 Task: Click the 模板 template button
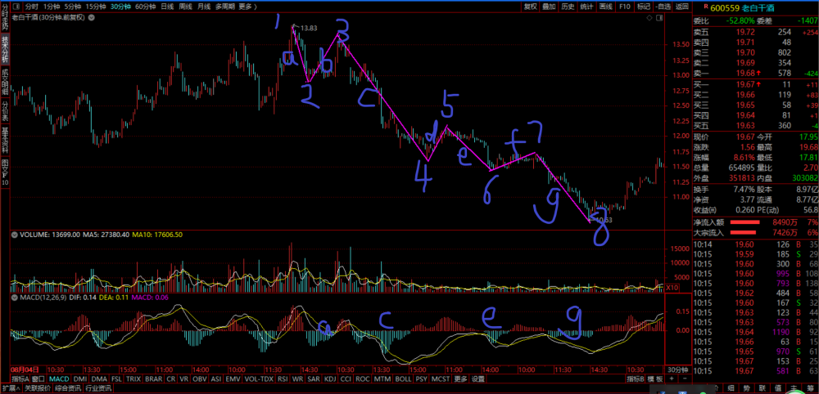[x=654, y=379]
